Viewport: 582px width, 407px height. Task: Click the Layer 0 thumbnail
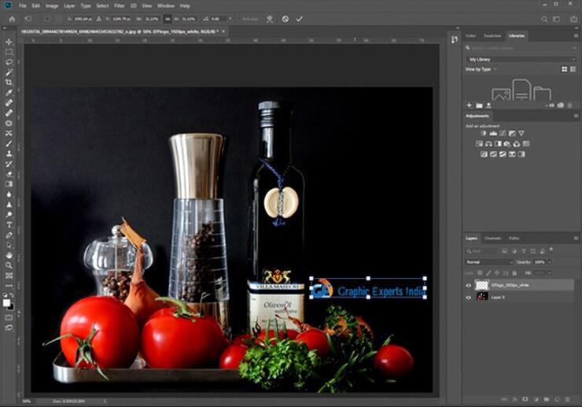[483, 297]
